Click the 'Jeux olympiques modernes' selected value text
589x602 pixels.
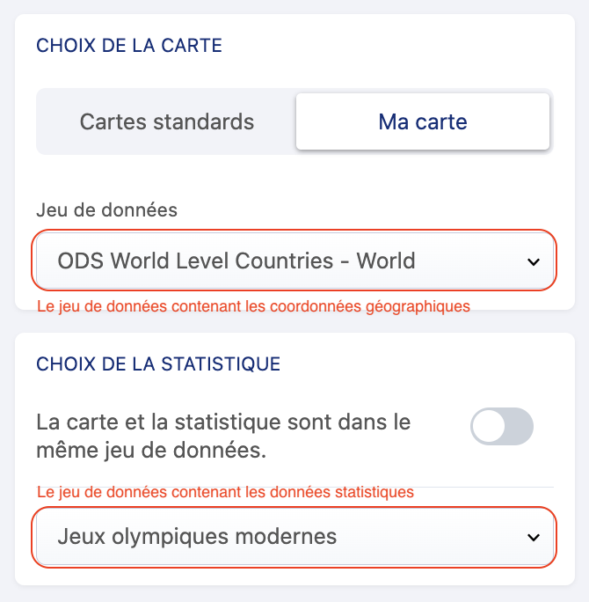(x=197, y=536)
